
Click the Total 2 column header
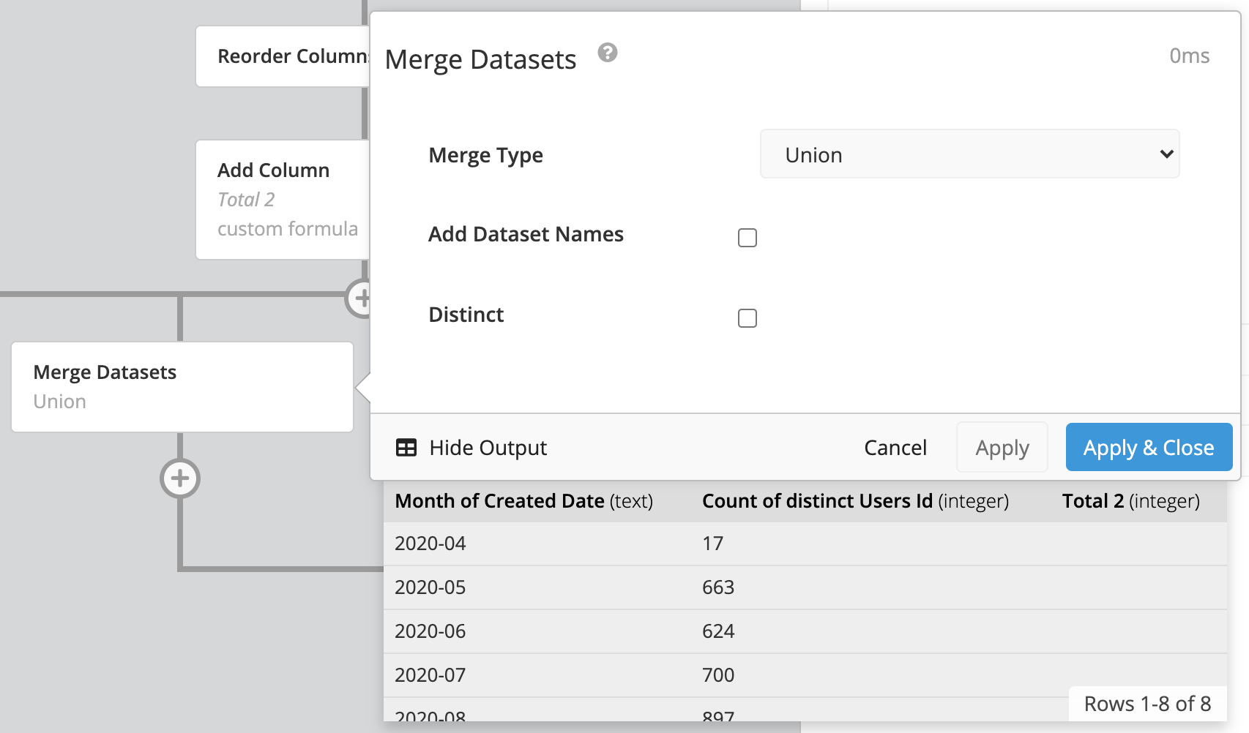pos(1131,501)
